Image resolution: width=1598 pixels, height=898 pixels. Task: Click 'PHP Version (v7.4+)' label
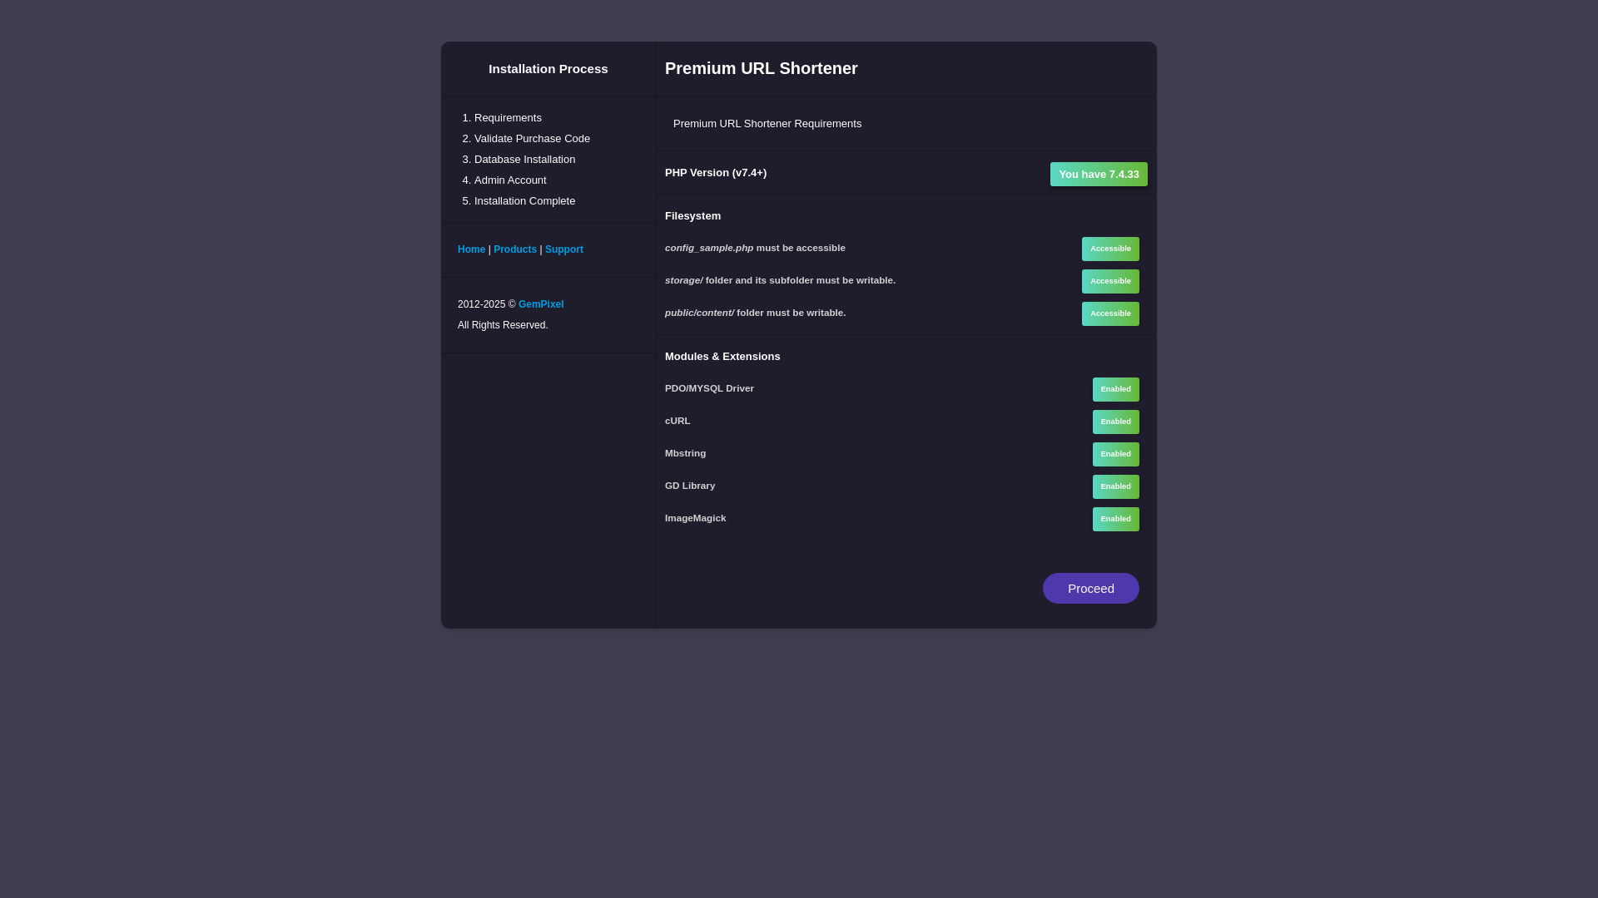pyautogui.click(x=716, y=173)
